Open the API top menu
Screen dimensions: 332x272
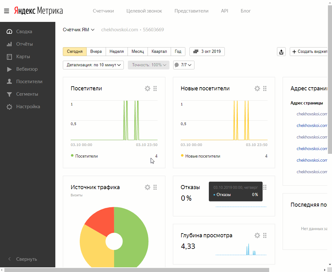click(x=225, y=11)
